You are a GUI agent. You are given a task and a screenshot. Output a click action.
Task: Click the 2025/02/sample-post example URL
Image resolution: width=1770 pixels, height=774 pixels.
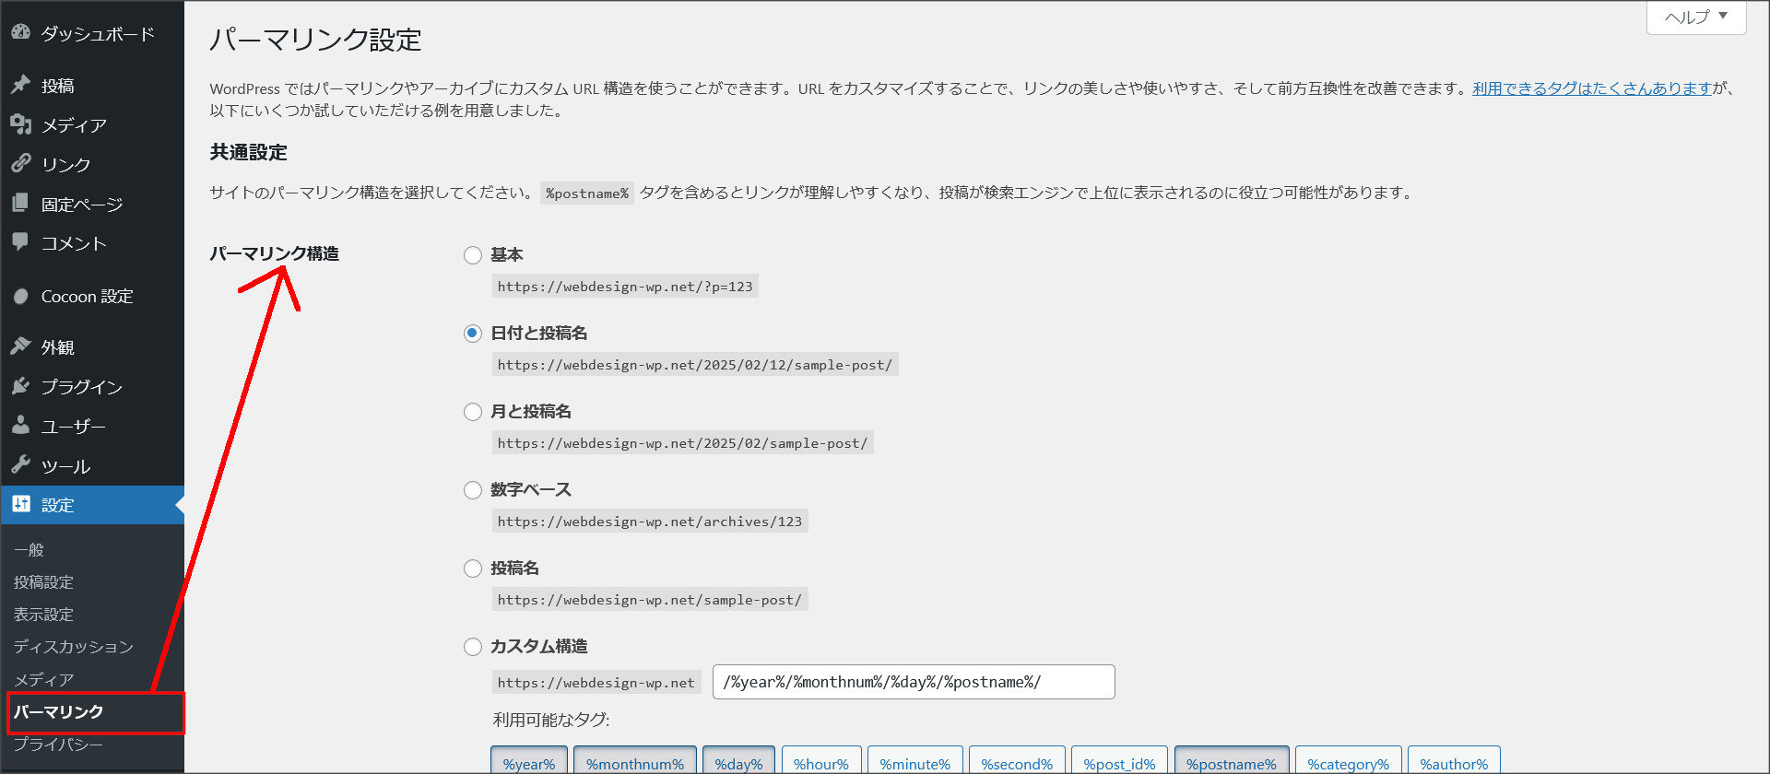683,443
